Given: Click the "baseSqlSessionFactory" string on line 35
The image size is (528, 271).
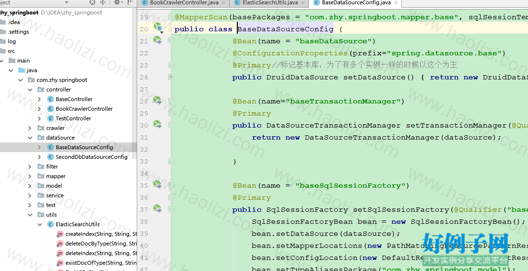Looking at the screenshot, I should point(350,185).
